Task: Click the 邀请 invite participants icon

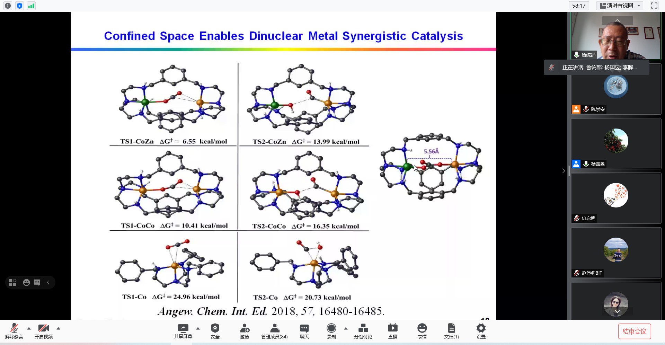Action: 245,331
